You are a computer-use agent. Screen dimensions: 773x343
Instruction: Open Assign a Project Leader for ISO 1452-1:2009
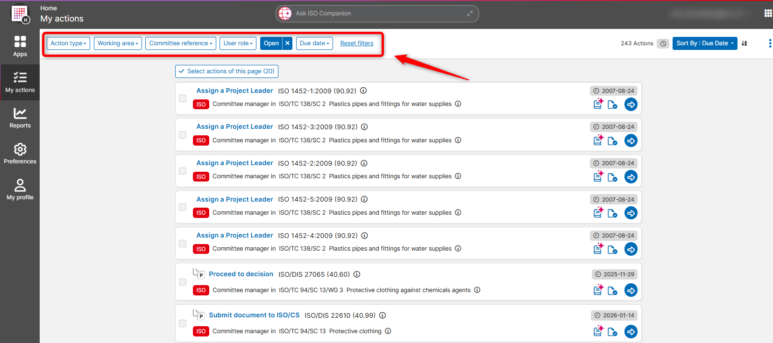[234, 91]
